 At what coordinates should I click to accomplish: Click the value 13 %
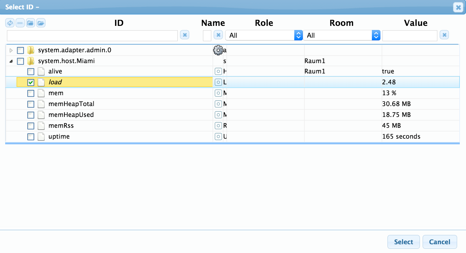click(389, 93)
